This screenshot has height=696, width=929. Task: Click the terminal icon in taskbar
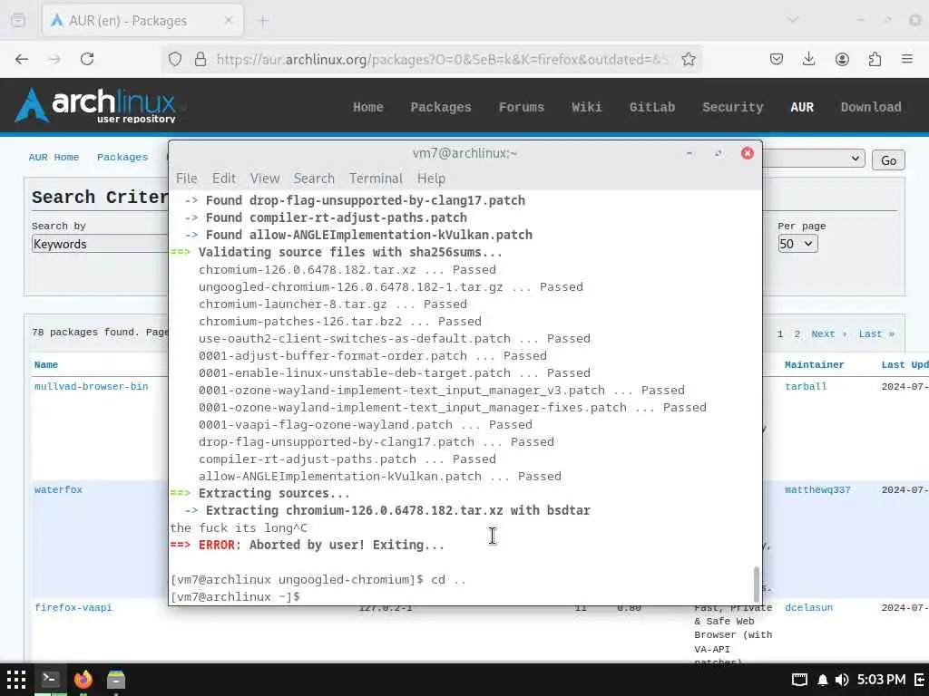[51, 680]
